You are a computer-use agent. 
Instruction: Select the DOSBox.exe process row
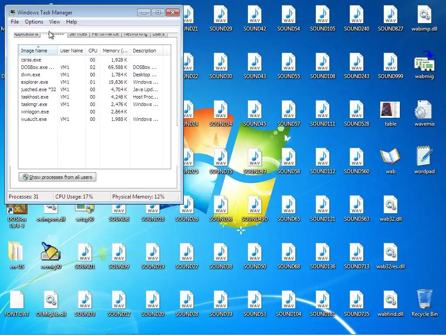(95, 67)
